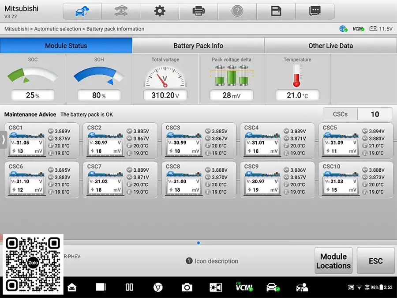
Task: Click the Zalo QR code image
Action: click(33, 264)
